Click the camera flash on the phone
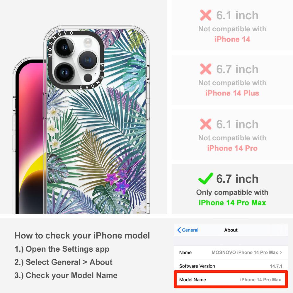293x293 pixels. pos(88,42)
